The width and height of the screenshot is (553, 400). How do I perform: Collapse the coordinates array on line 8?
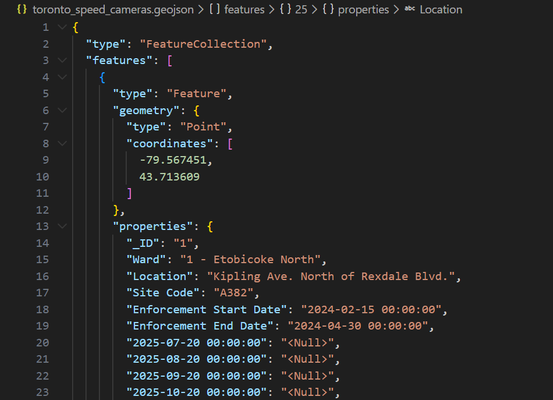[62, 143]
